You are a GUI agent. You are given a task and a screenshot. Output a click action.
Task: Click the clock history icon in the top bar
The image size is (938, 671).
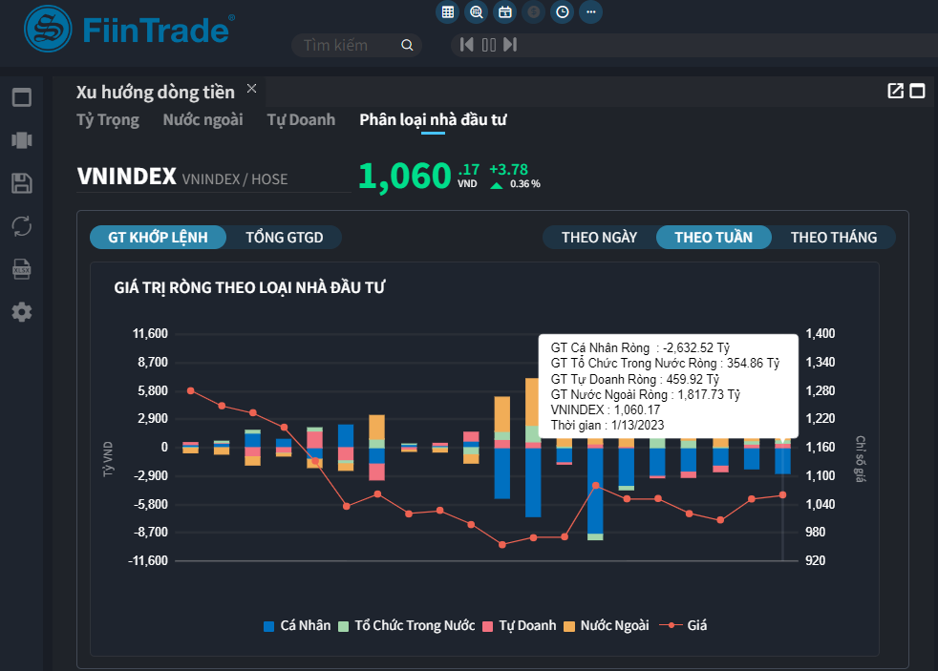click(x=562, y=12)
